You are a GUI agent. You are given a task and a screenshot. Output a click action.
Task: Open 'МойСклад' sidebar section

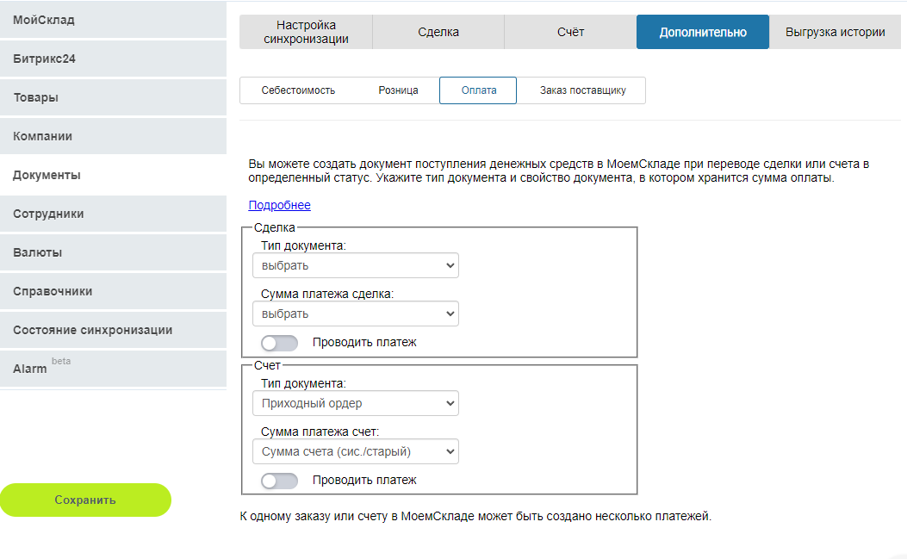[x=113, y=19]
